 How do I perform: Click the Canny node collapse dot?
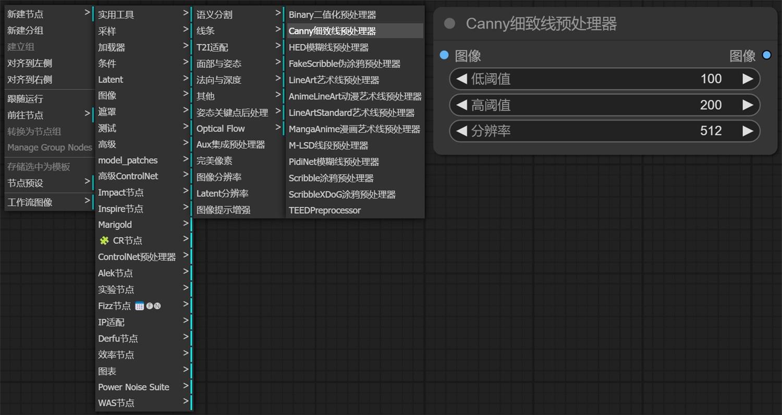pos(449,23)
